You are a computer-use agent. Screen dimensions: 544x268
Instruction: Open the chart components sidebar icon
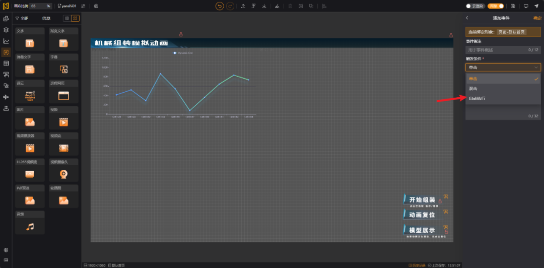coord(6,41)
